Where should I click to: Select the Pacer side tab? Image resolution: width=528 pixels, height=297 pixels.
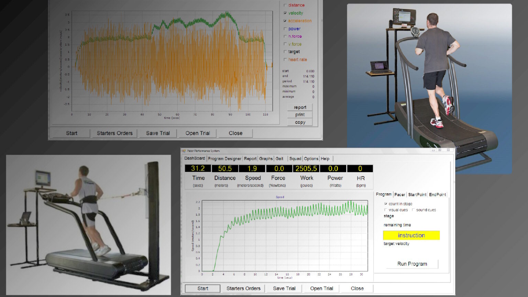[x=399, y=195]
